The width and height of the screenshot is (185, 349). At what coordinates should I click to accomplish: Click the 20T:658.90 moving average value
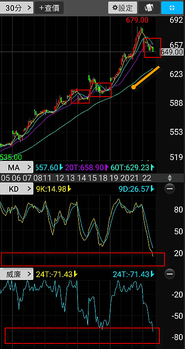point(84,168)
